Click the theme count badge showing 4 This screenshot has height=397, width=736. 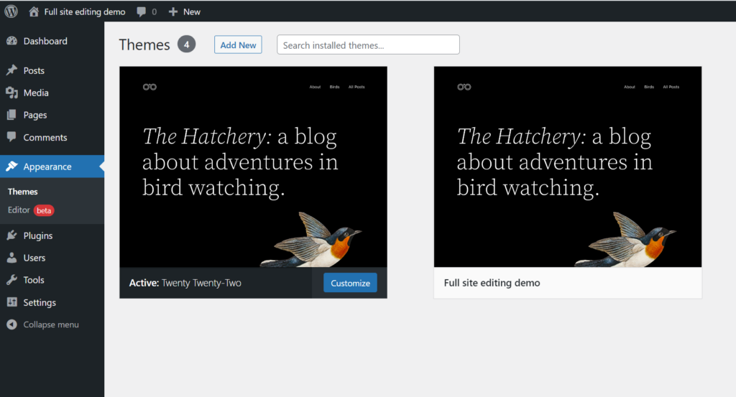(186, 45)
